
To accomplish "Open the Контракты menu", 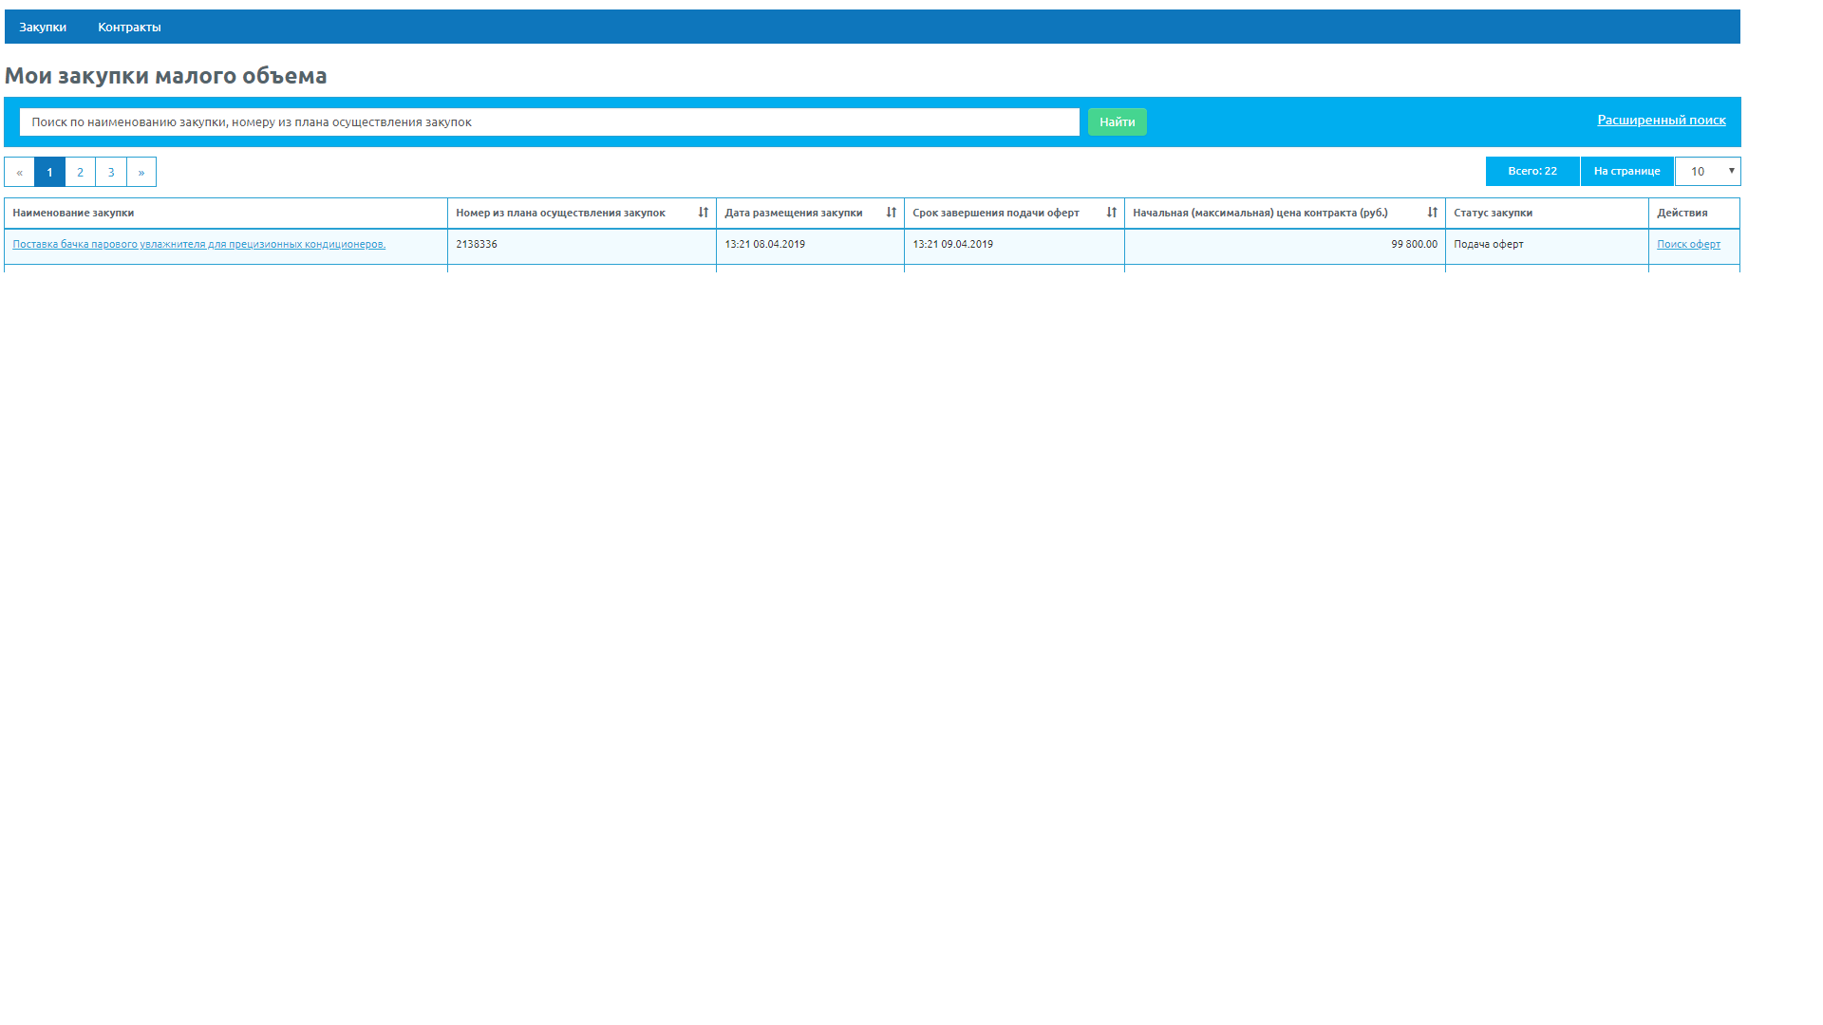I will click(x=129, y=28).
